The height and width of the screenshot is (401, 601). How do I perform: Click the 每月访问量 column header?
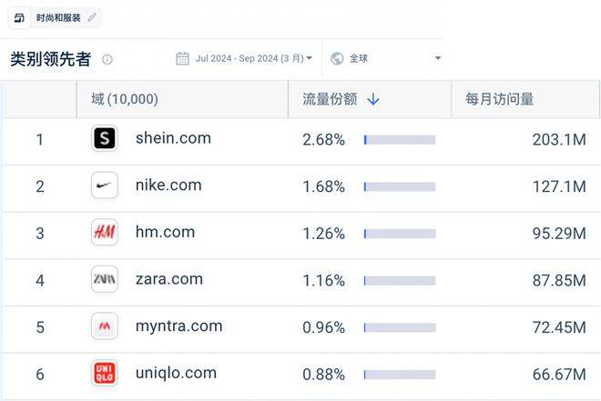click(x=499, y=99)
